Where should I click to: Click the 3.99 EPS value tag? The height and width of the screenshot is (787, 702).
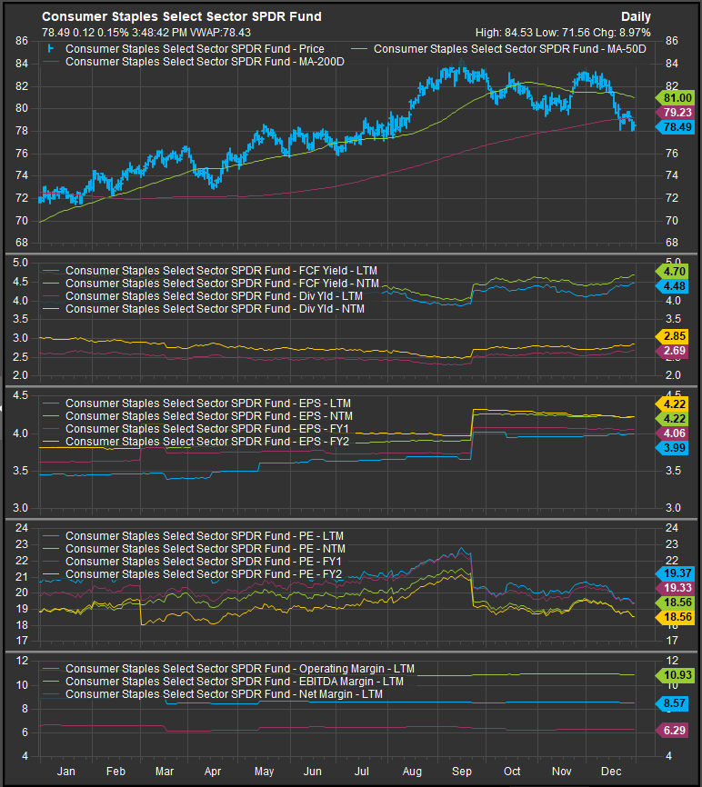tap(672, 448)
